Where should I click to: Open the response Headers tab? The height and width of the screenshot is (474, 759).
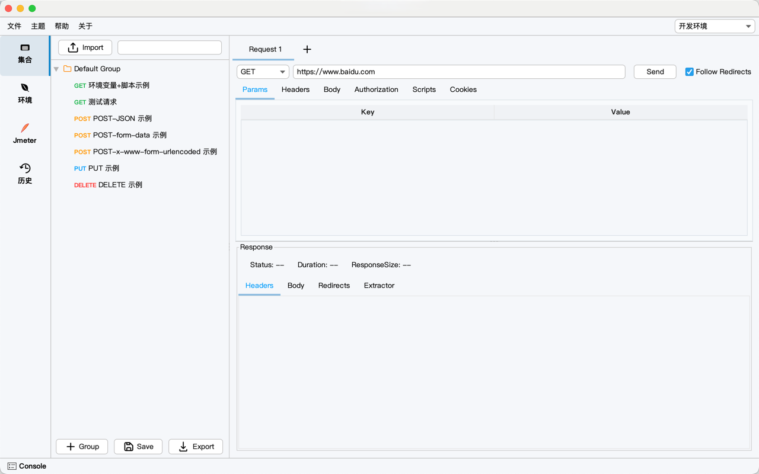259,286
